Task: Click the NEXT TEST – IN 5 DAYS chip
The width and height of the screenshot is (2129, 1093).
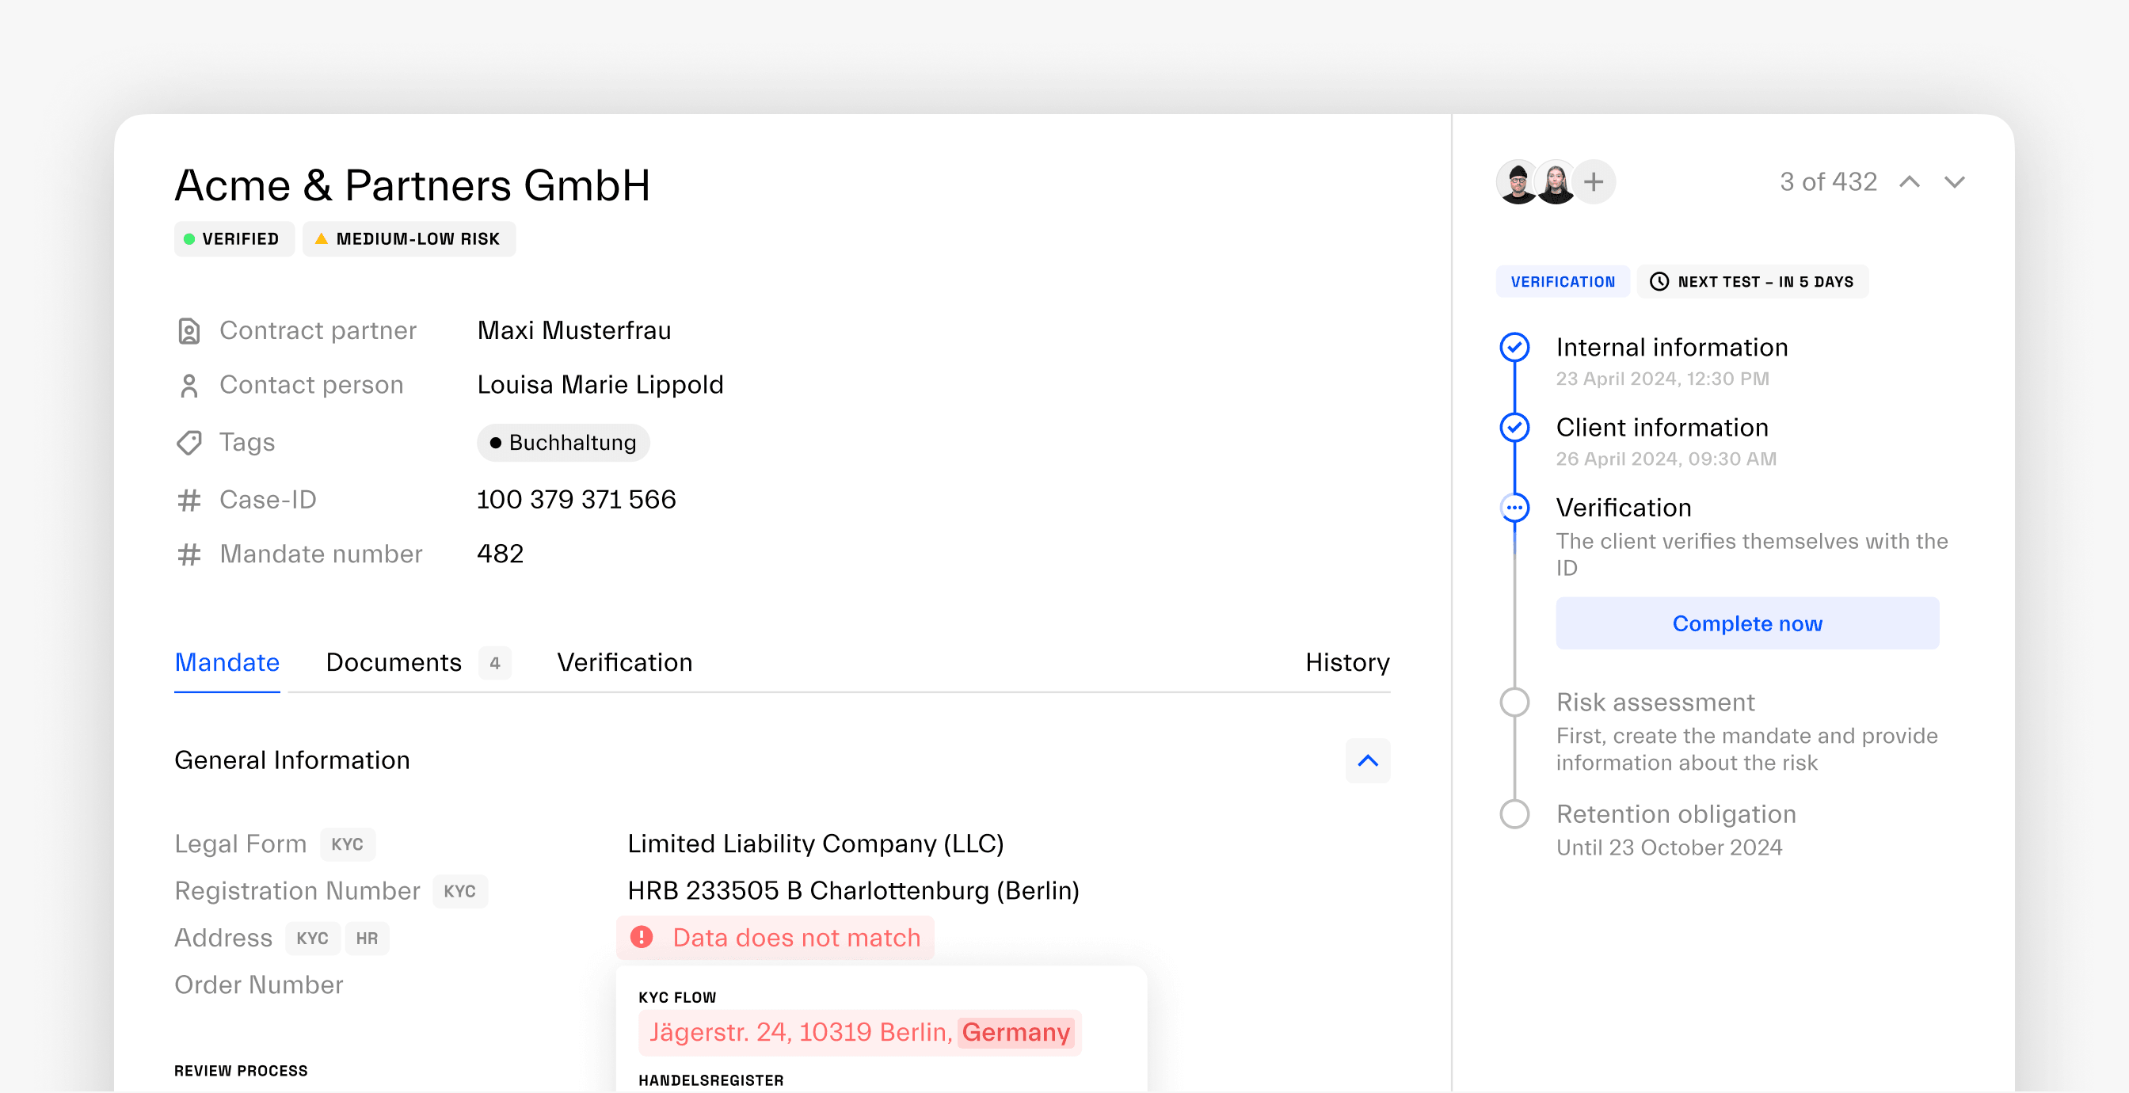Action: pos(1753,282)
